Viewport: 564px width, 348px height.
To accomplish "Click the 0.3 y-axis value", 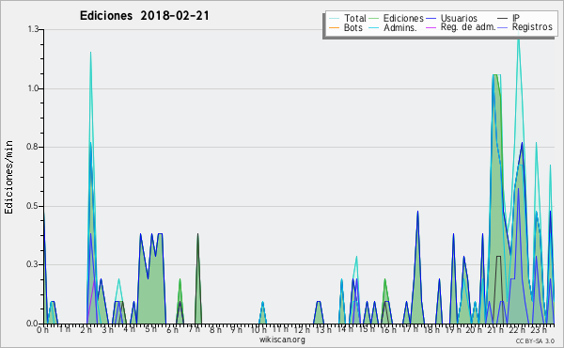I will (x=33, y=264).
